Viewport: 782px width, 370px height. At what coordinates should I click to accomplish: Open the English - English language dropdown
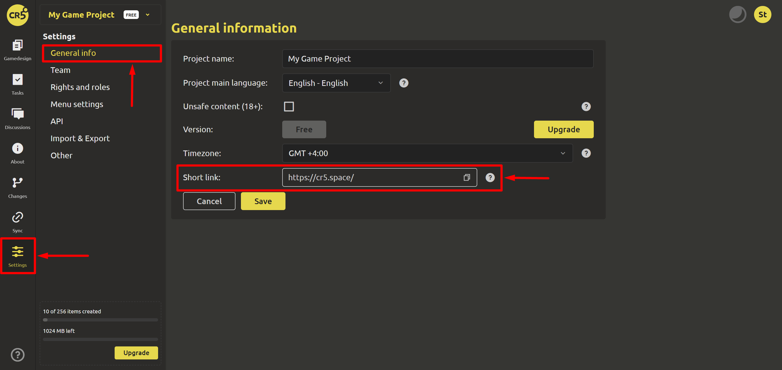pyautogui.click(x=336, y=83)
